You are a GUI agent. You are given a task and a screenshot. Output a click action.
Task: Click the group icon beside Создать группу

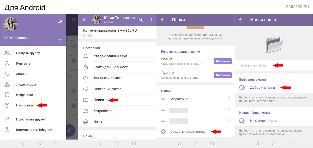click(7, 53)
